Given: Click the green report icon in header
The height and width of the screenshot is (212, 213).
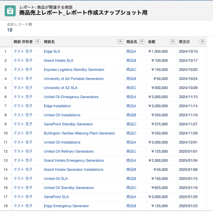Looking at the screenshot, I should click(10, 11).
